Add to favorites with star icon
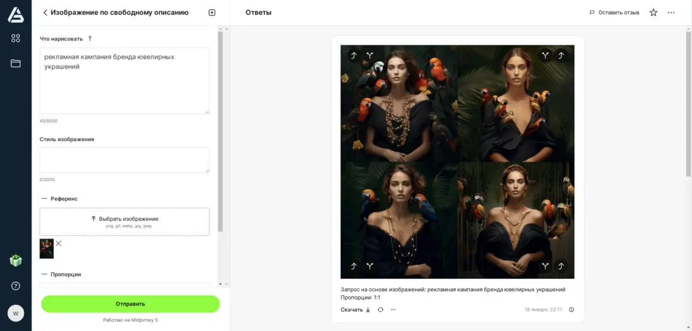The height and width of the screenshot is (331, 692). [x=654, y=13]
